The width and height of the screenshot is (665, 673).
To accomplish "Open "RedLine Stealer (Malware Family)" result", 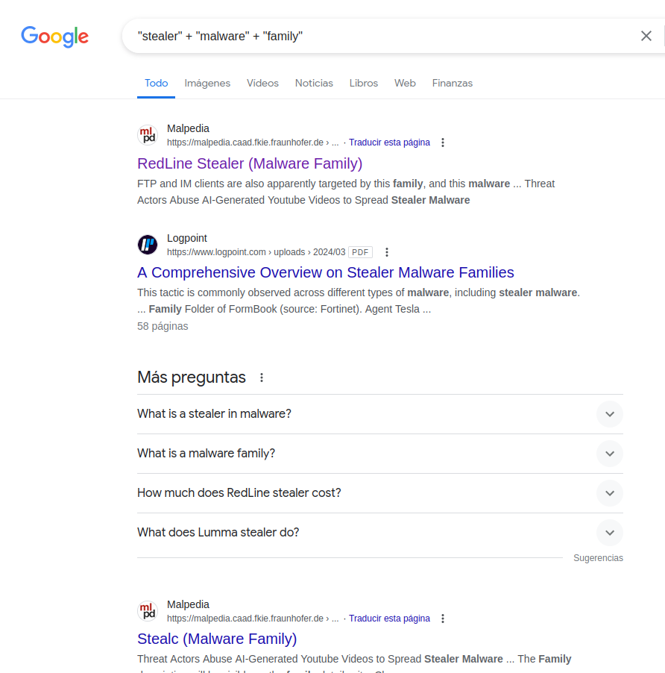I will (250, 163).
